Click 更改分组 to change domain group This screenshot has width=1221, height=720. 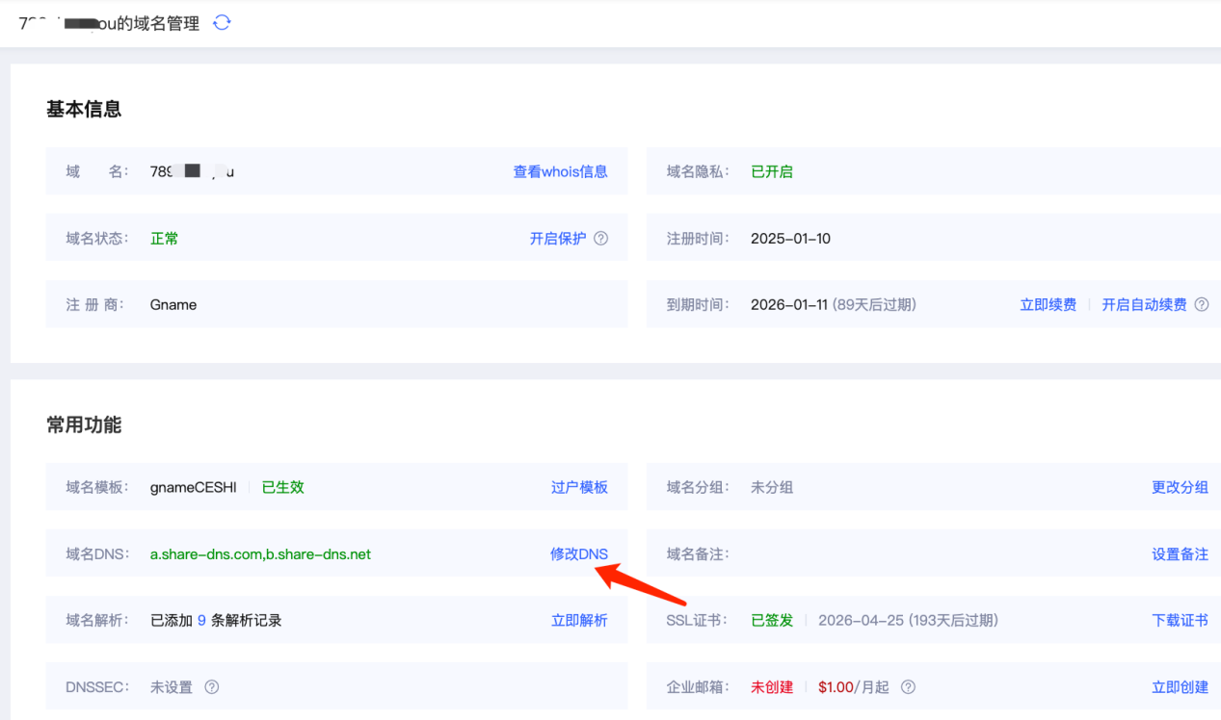(1180, 488)
